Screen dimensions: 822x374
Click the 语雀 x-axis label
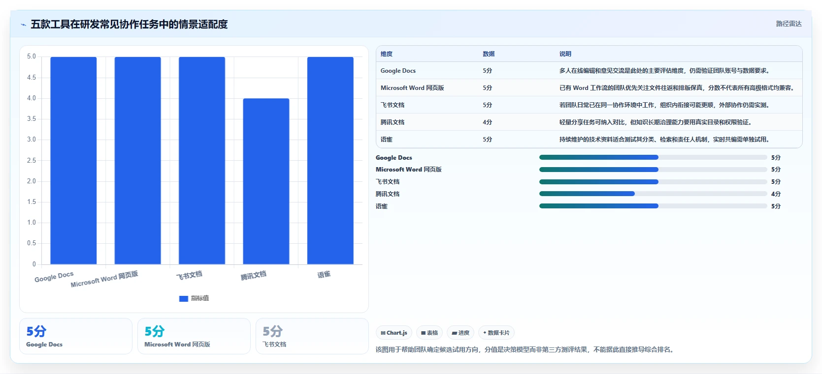pyautogui.click(x=324, y=275)
